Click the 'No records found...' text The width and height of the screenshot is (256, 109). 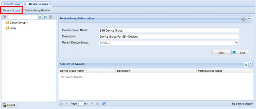point(72,77)
